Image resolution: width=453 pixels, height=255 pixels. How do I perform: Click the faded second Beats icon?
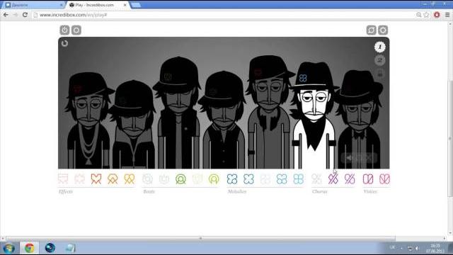click(164, 179)
